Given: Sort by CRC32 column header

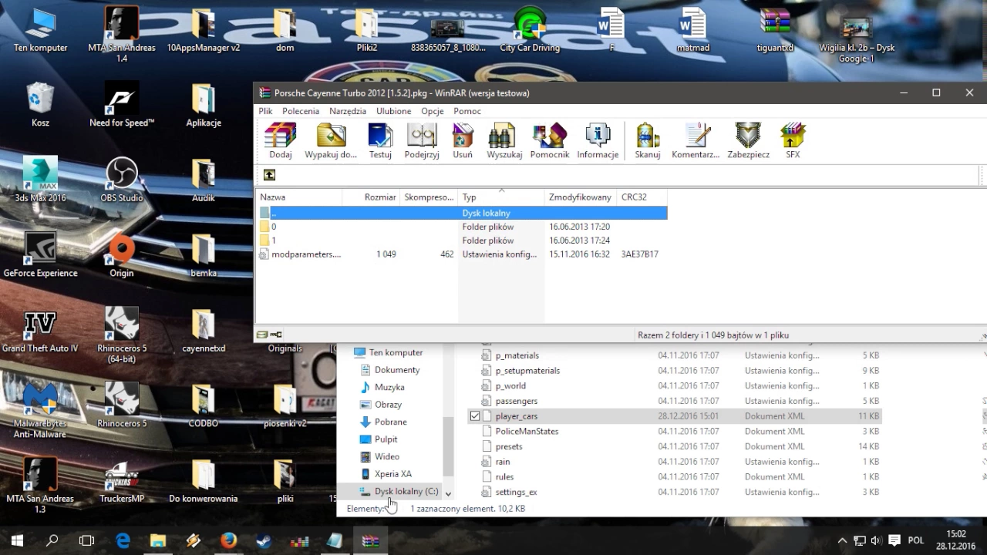Looking at the screenshot, I should click(x=642, y=197).
